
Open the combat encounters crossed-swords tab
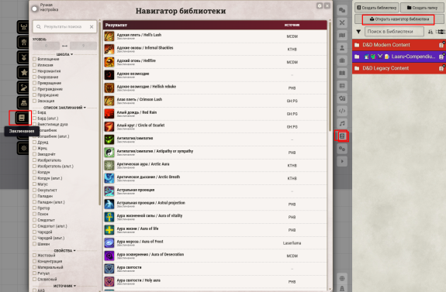pos(342,22)
